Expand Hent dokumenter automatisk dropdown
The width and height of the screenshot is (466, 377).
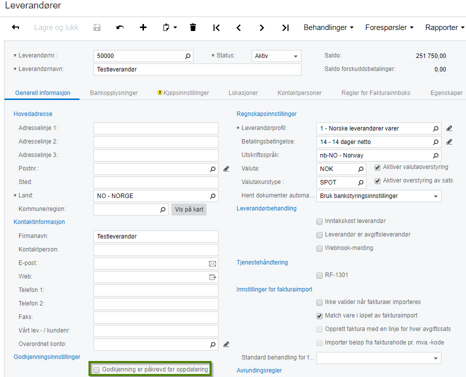click(x=435, y=196)
